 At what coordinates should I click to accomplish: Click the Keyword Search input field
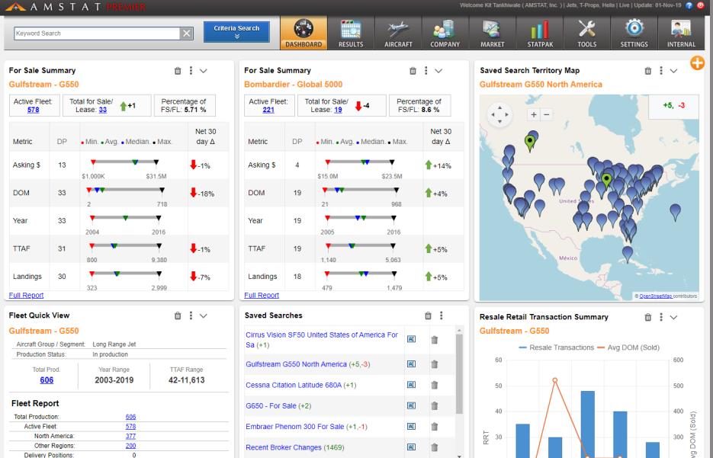(x=97, y=34)
